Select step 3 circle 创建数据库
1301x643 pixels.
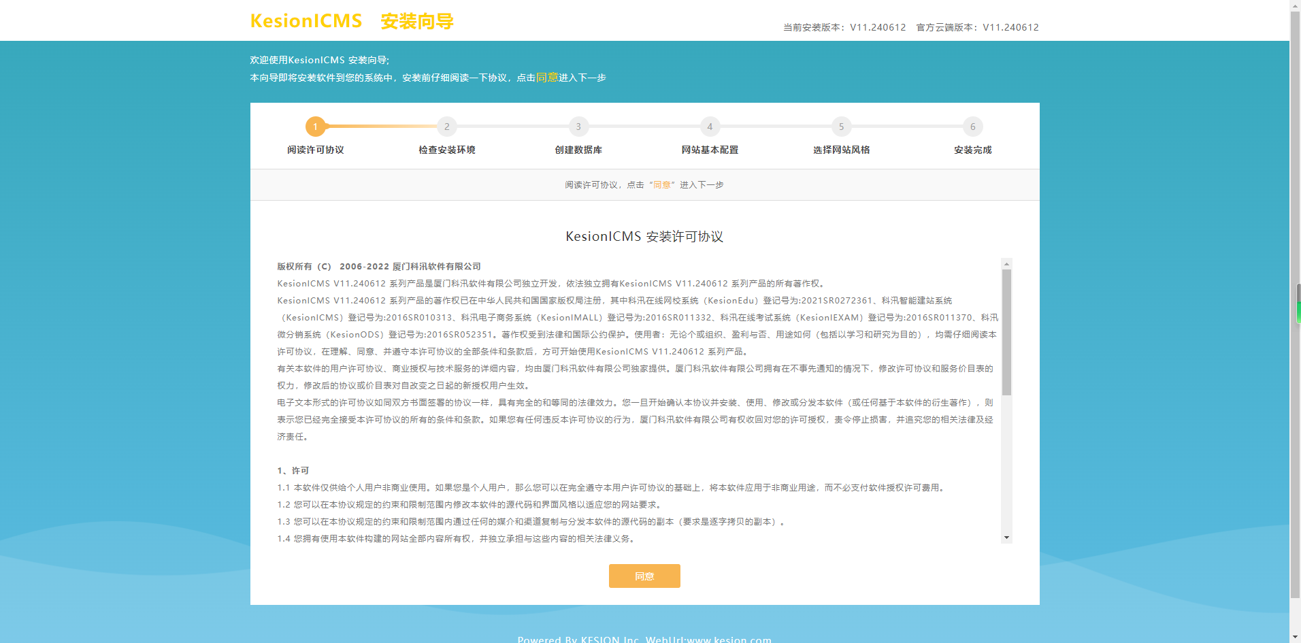(x=578, y=127)
